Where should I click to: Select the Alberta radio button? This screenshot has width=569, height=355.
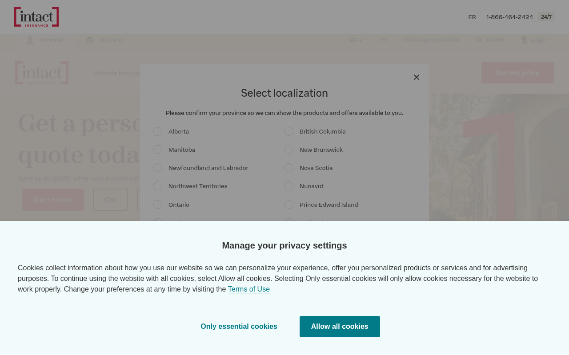pyautogui.click(x=158, y=131)
